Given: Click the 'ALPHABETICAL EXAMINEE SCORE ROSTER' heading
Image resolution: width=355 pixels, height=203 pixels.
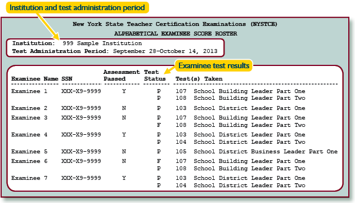Looking at the screenshot, I should (176, 34).
